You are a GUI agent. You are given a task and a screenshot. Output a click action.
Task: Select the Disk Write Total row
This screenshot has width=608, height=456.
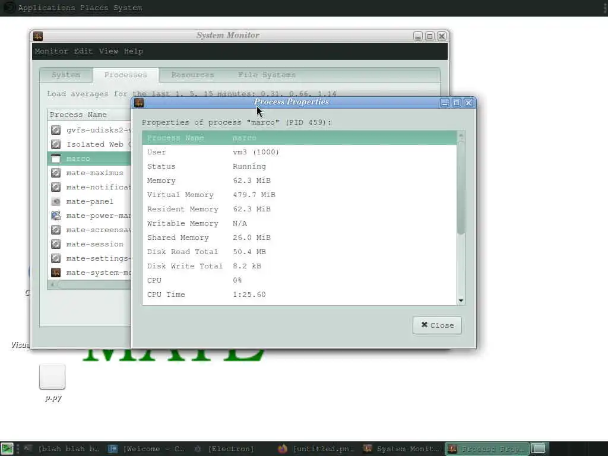point(299,266)
